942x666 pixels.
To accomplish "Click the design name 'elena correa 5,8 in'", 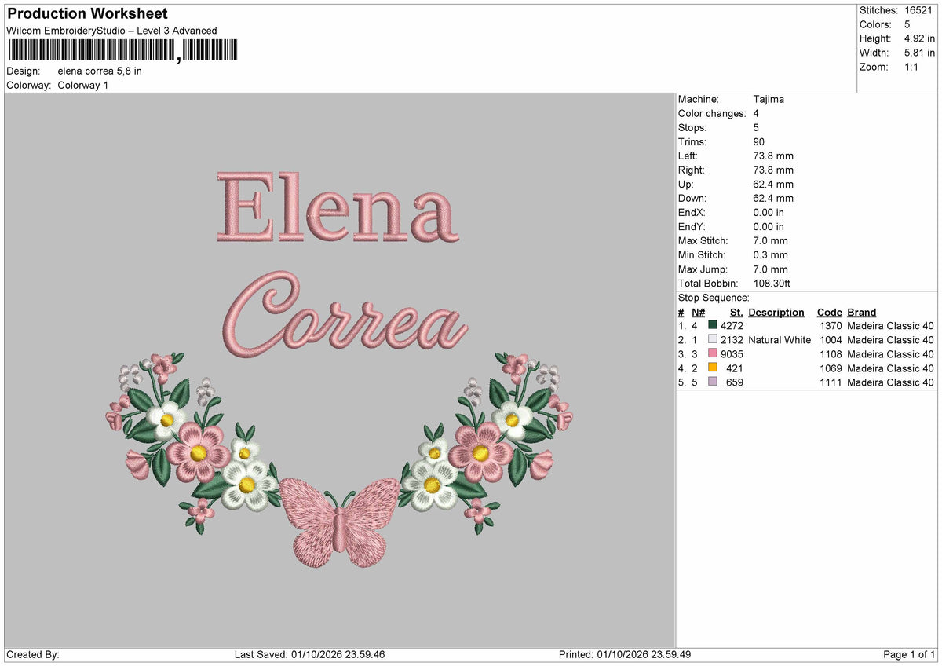I will coord(100,71).
